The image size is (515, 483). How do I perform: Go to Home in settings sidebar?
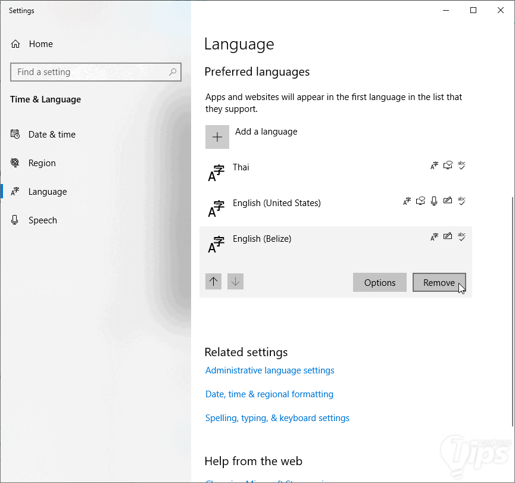coord(40,43)
